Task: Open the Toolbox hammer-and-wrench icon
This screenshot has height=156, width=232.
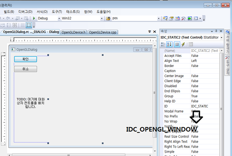Action: click(183, 18)
